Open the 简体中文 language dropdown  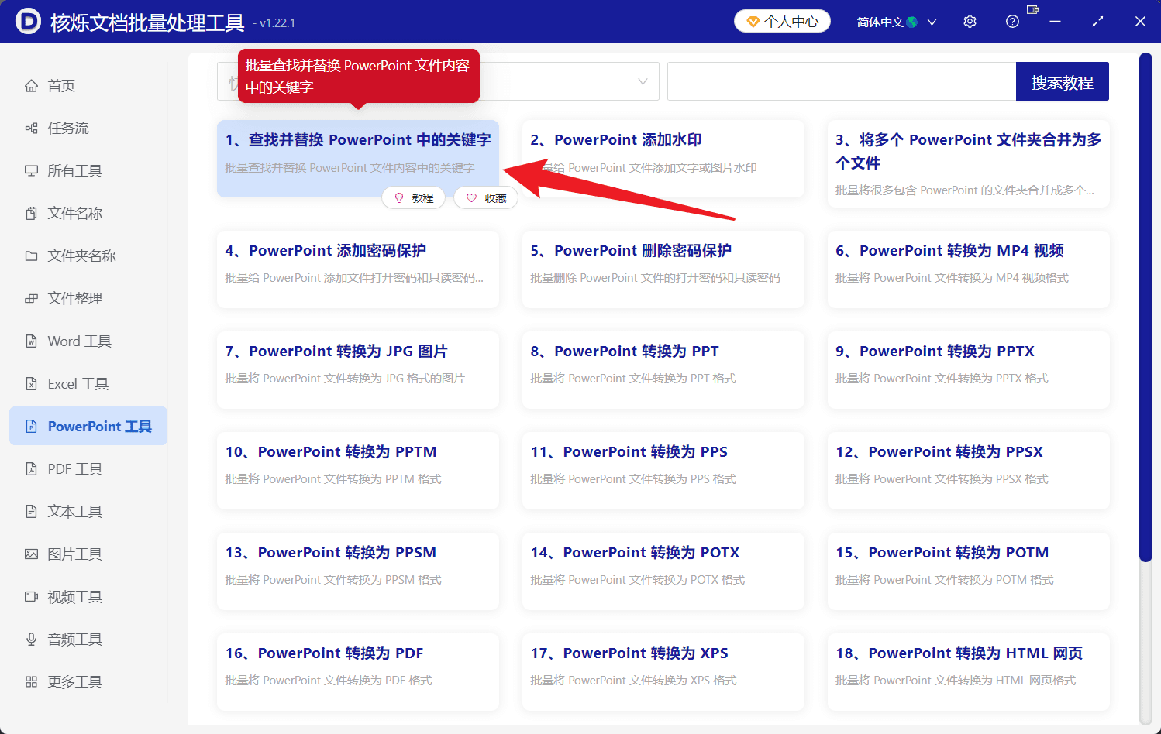[897, 22]
